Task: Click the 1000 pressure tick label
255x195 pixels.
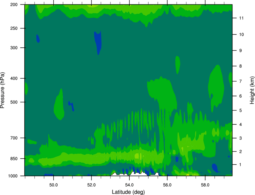Action: click(x=13, y=176)
